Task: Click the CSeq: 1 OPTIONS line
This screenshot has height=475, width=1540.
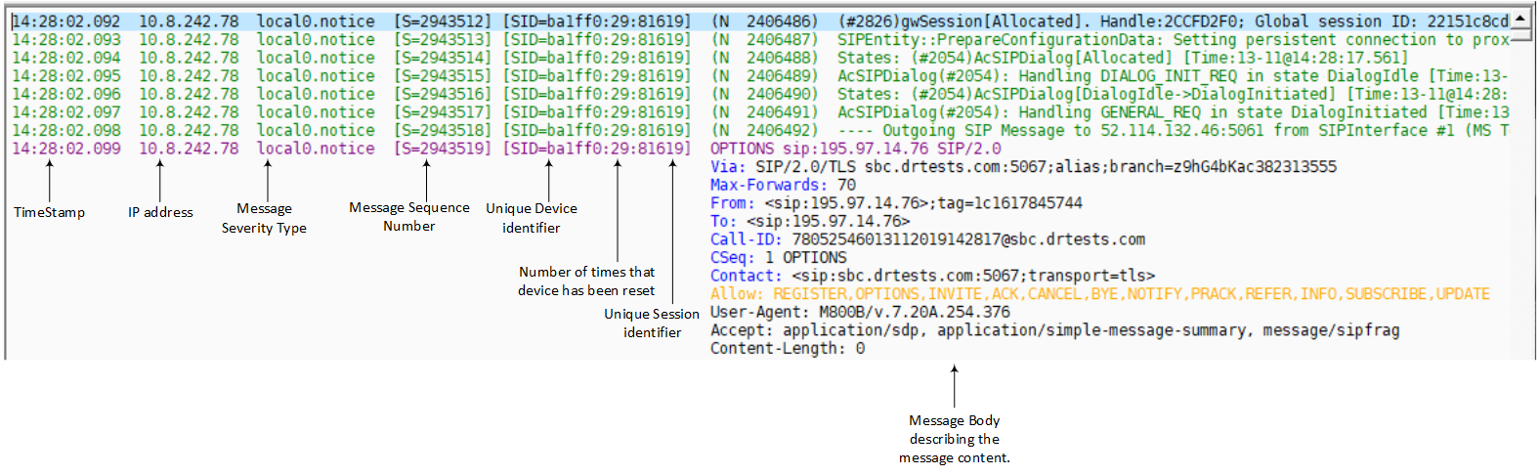Action: tap(778, 258)
